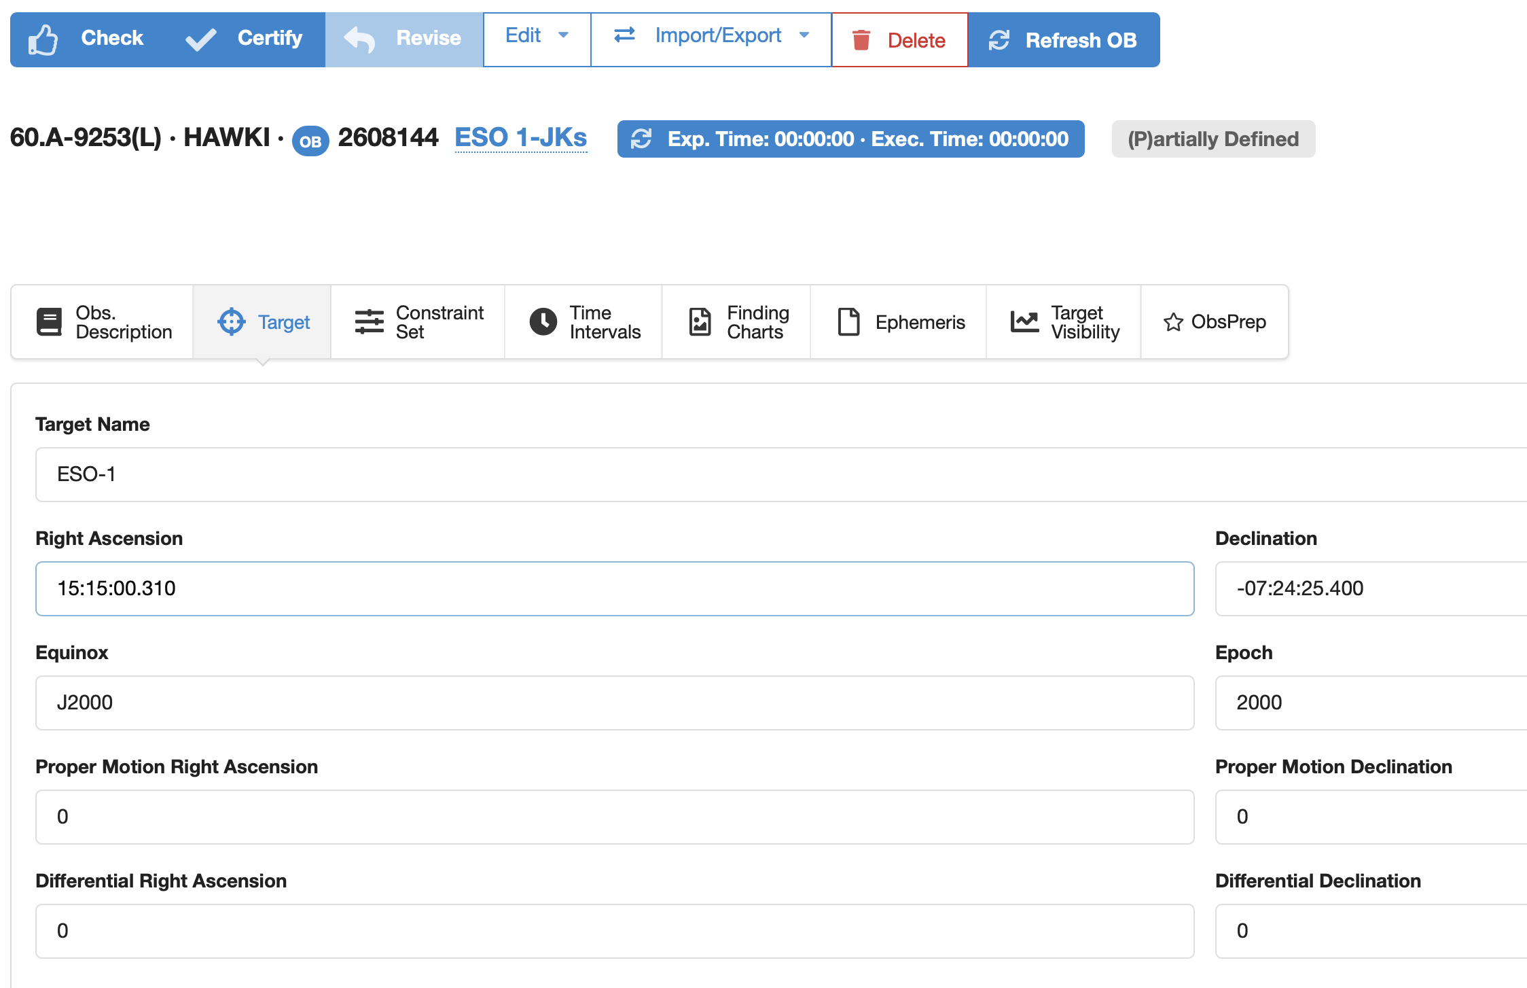Switch to the Constraint Set tab

(x=418, y=322)
